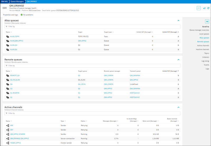Image resolution: width=211 pixels, height=146 pixels.
Task: Open the ALIAS.QM_APPLE queue link
Action: click(x=17, y=41)
